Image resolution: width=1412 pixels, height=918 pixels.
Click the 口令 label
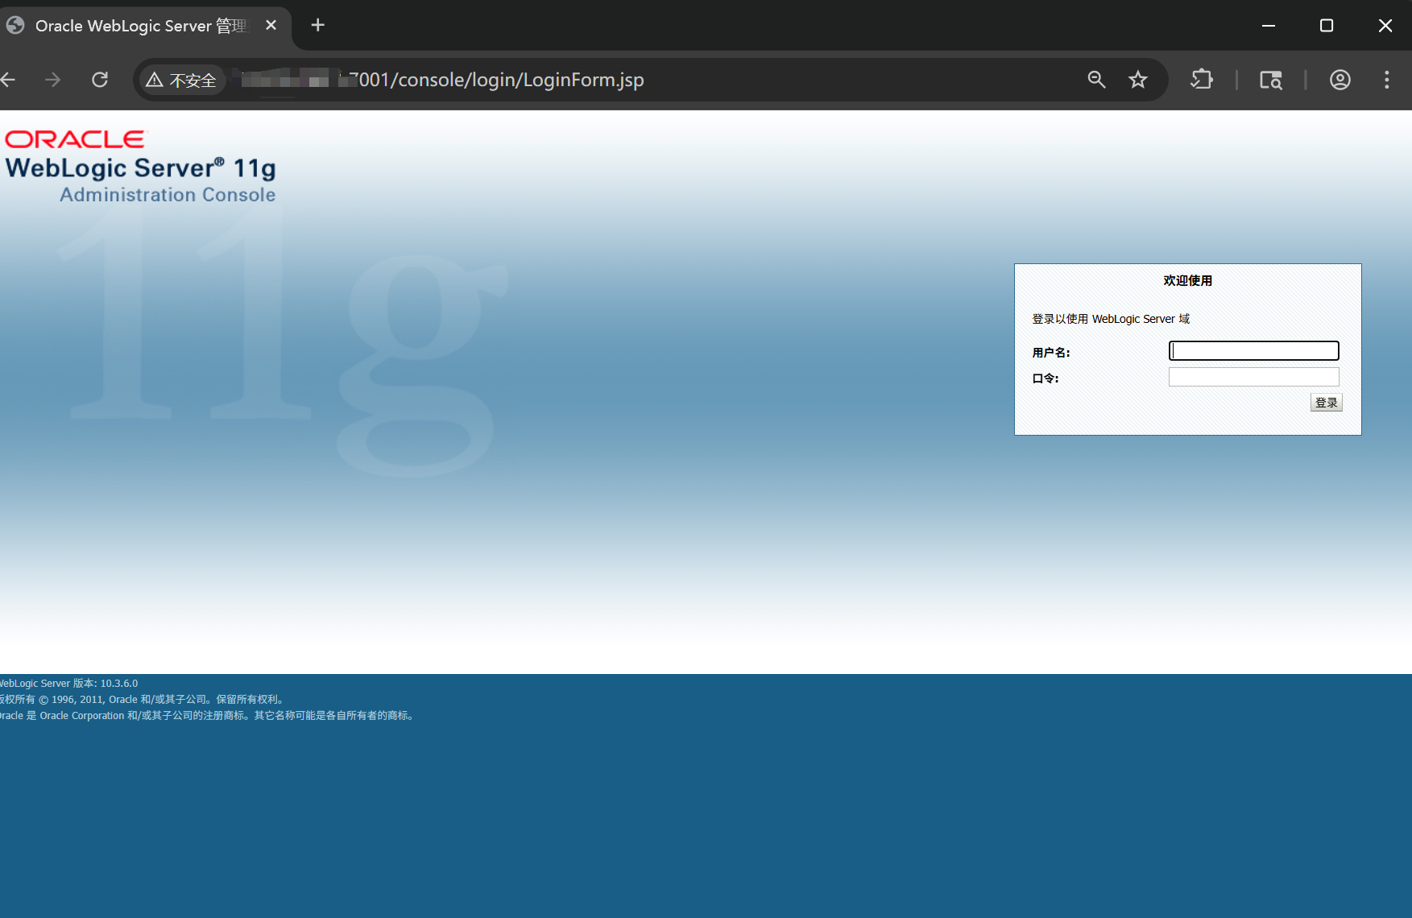coord(1046,378)
